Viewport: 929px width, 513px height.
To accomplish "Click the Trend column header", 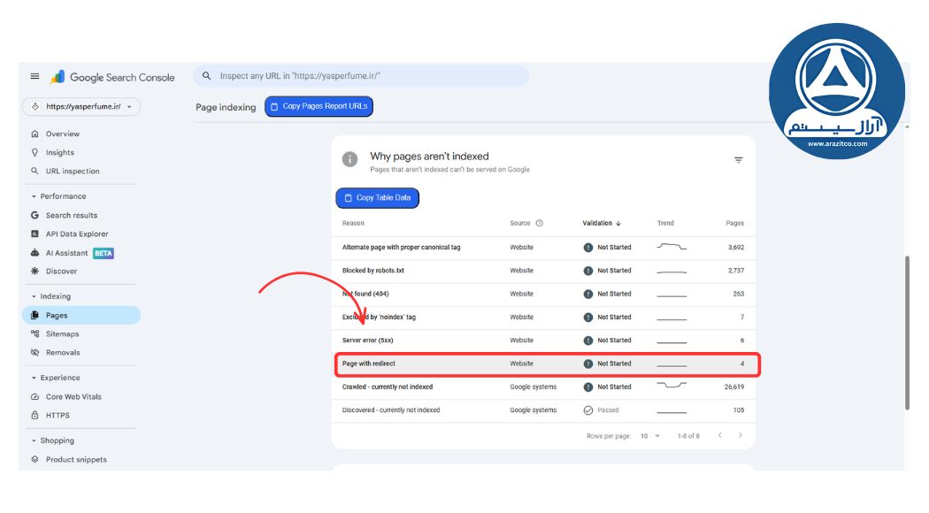I will pyautogui.click(x=665, y=223).
